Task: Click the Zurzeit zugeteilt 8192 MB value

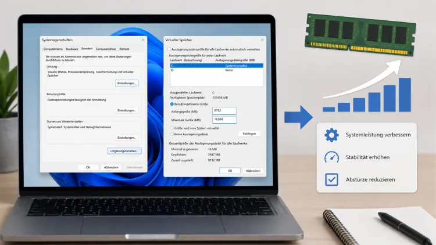Action: coord(214,160)
